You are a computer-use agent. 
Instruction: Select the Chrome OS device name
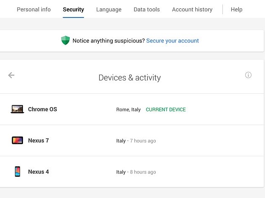pyautogui.click(x=43, y=109)
